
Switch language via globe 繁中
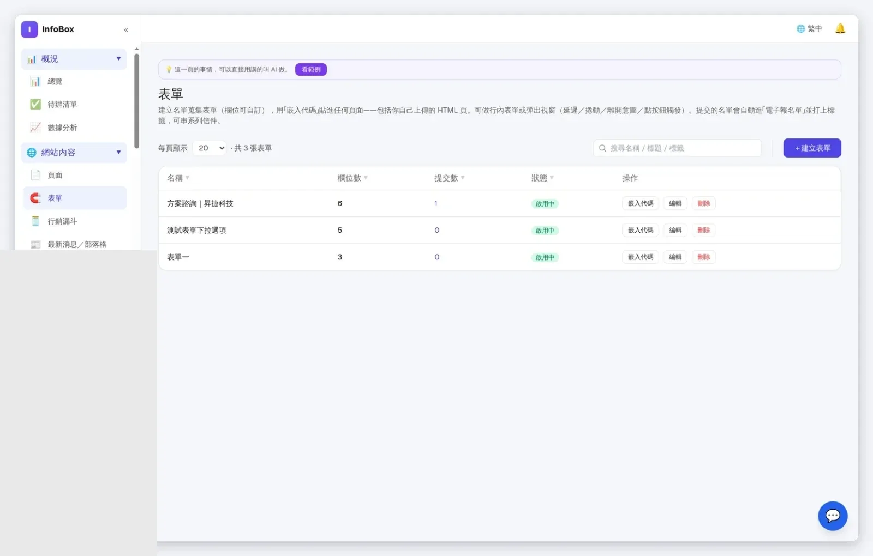pyautogui.click(x=809, y=29)
